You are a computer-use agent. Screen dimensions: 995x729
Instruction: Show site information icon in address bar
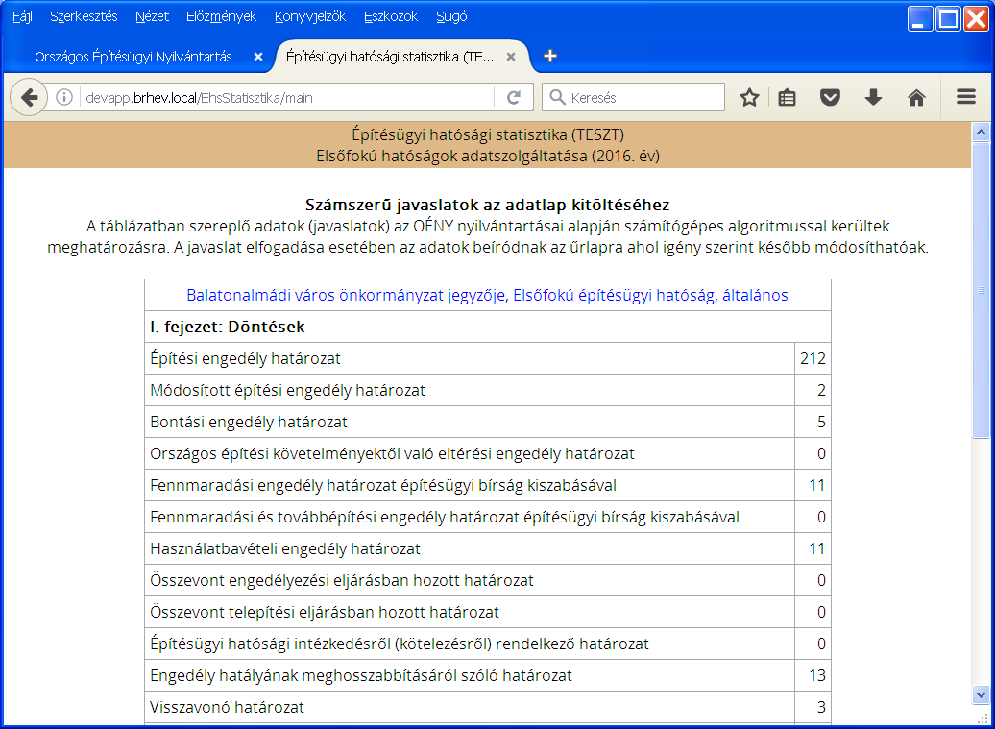(x=64, y=98)
